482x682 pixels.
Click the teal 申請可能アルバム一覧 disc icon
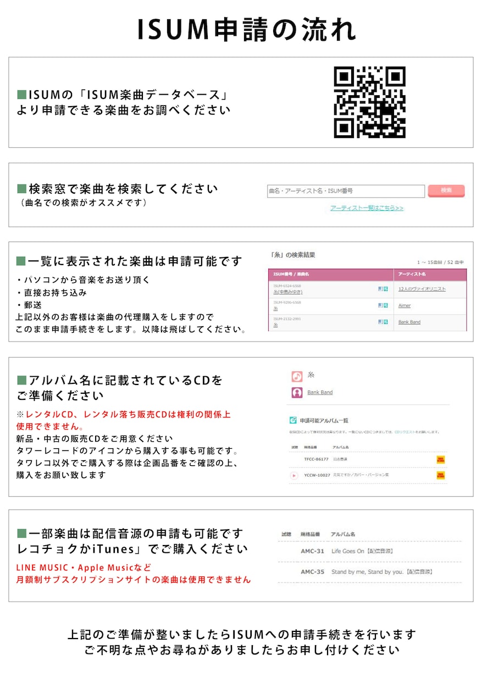coord(293,420)
